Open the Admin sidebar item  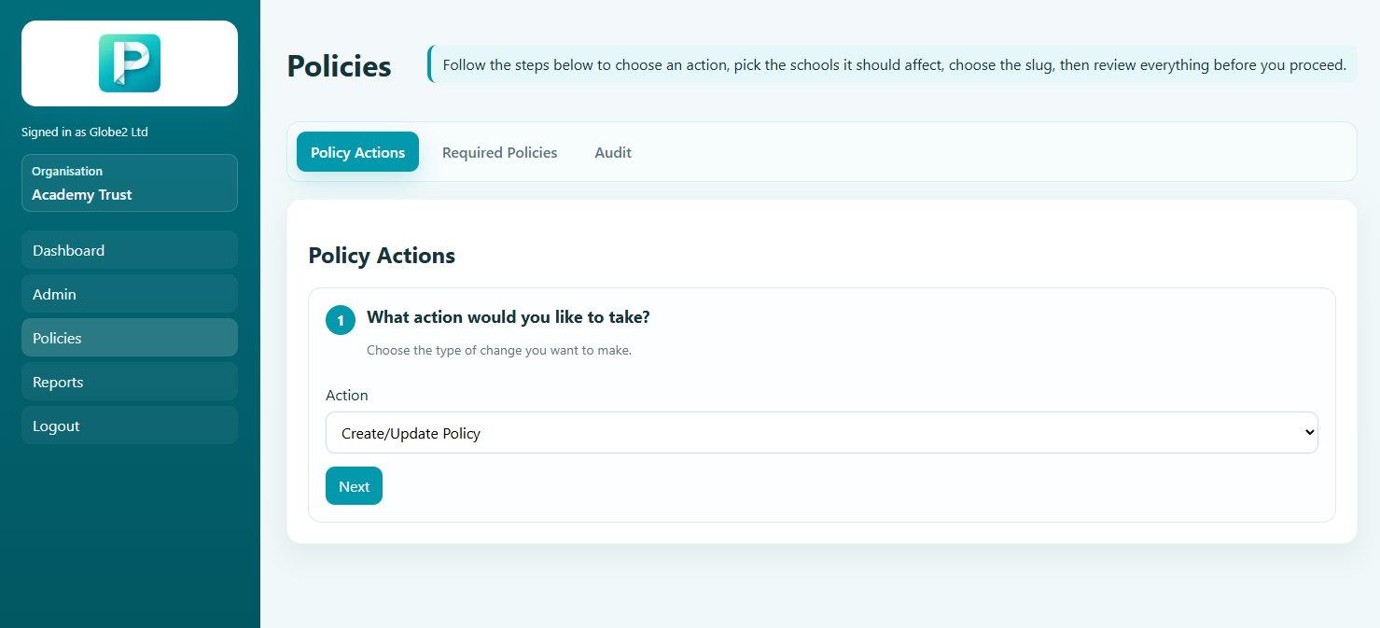[130, 294]
